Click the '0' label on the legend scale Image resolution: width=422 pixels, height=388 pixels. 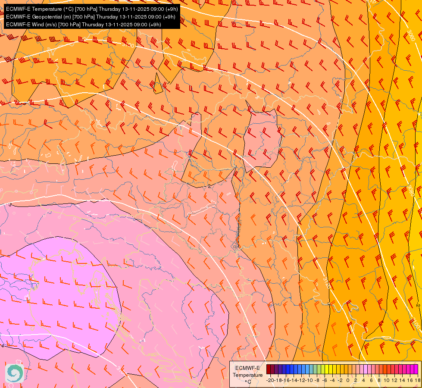348,380
